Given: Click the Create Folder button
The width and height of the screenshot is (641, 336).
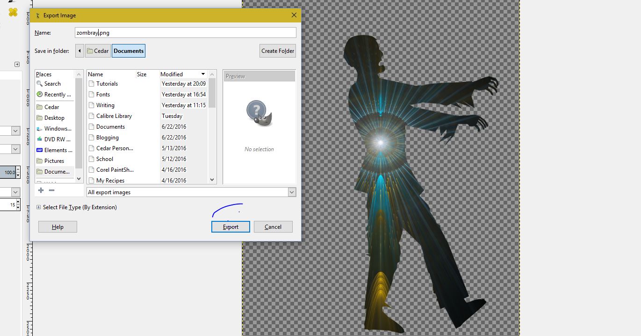Looking at the screenshot, I should [278, 51].
